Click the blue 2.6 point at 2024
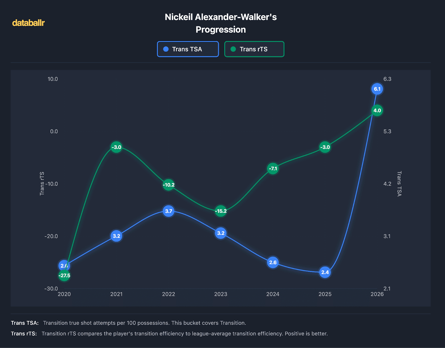Screen dimensions: 445x348 [273, 262]
